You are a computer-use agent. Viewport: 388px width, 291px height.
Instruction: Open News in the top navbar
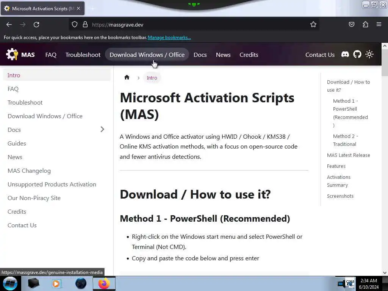223,55
